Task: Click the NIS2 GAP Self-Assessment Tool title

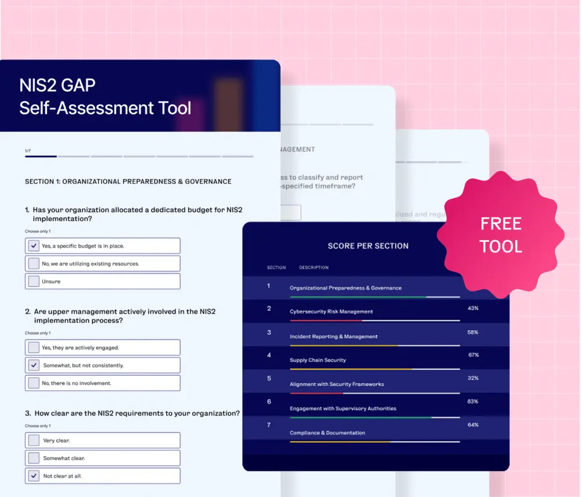Action: (105, 96)
